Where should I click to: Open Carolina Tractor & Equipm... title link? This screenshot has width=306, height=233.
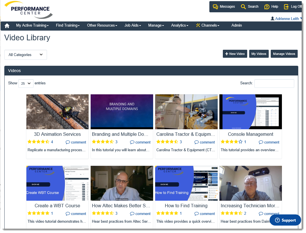[186, 134]
